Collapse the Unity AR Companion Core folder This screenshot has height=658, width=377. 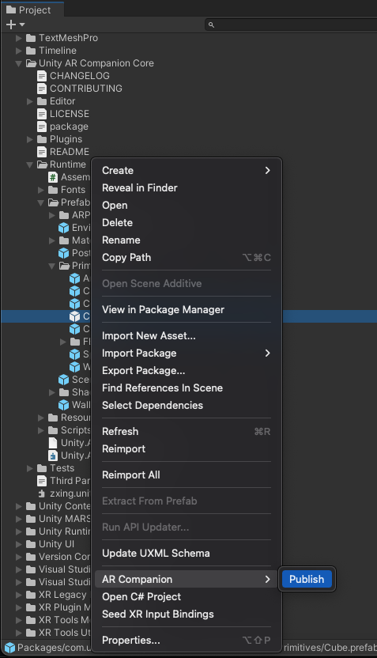point(19,63)
